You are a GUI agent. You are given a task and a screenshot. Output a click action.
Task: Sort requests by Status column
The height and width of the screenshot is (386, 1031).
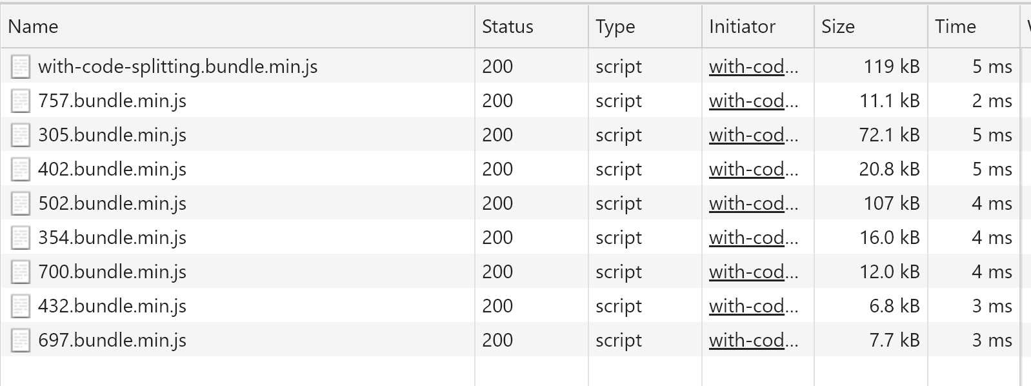(532, 26)
